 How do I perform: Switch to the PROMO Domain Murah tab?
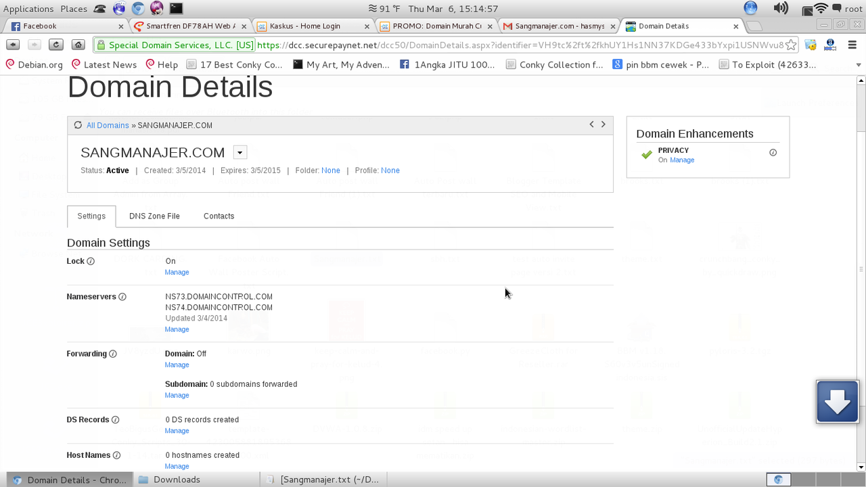[x=437, y=26]
